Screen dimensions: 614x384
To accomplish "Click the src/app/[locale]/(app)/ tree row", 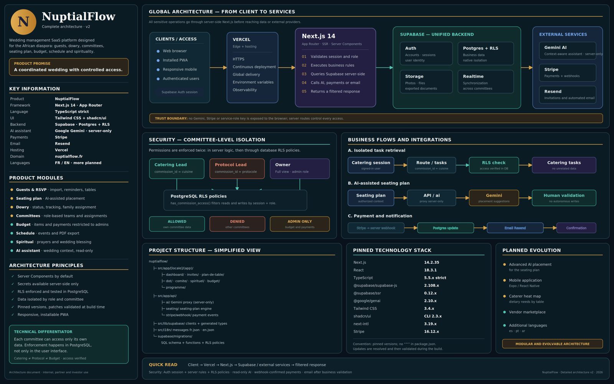I will tap(173, 268).
